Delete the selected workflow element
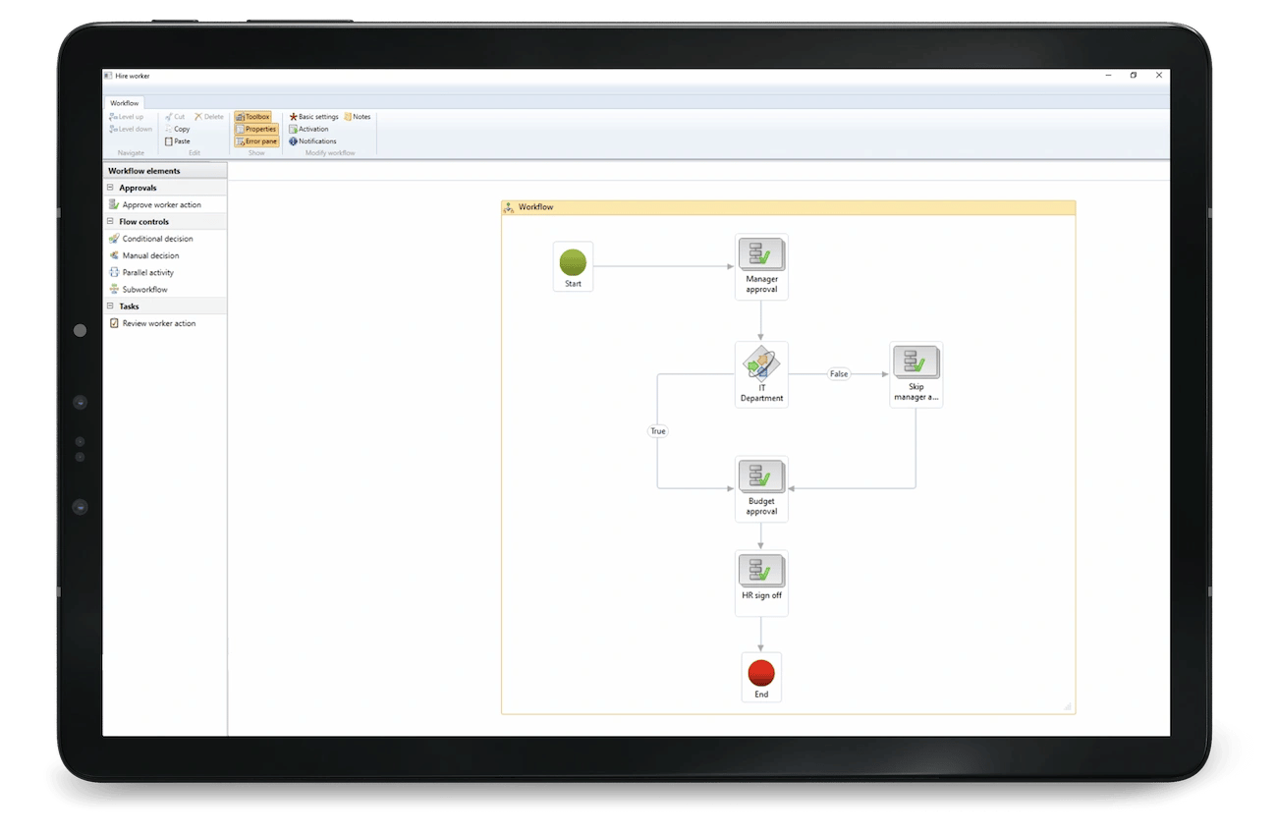The width and height of the screenshot is (1277, 836). coord(209,117)
